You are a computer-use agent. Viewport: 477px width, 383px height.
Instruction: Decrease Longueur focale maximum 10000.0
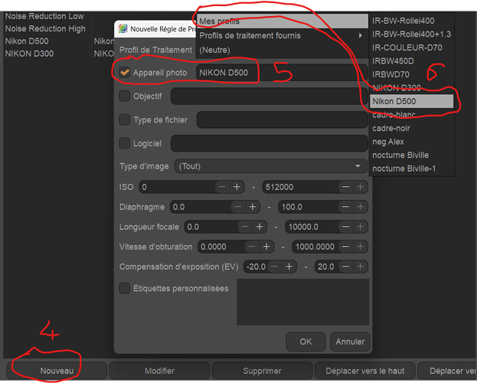[345, 227]
